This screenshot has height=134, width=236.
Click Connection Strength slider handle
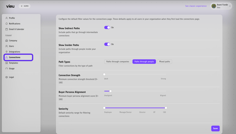pyautogui.click(x=104, y=74)
